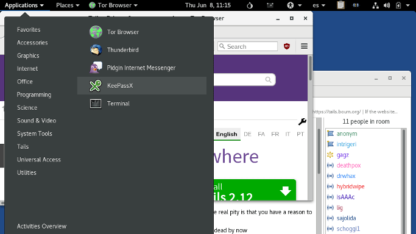Click the battery power icon
416x234 pixels.
click(x=398, y=5)
